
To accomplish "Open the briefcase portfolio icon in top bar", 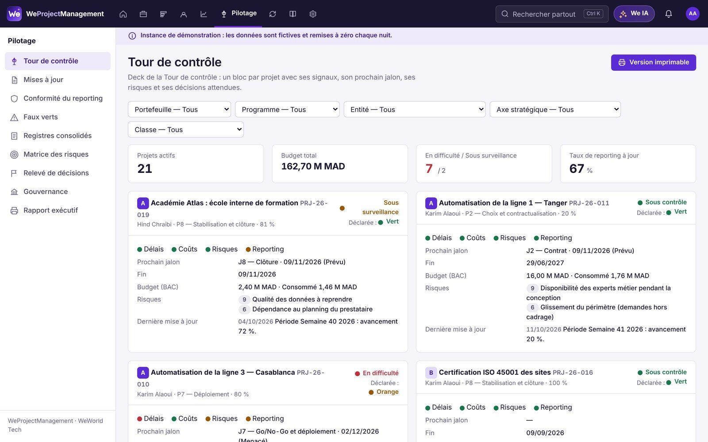I will point(143,14).
